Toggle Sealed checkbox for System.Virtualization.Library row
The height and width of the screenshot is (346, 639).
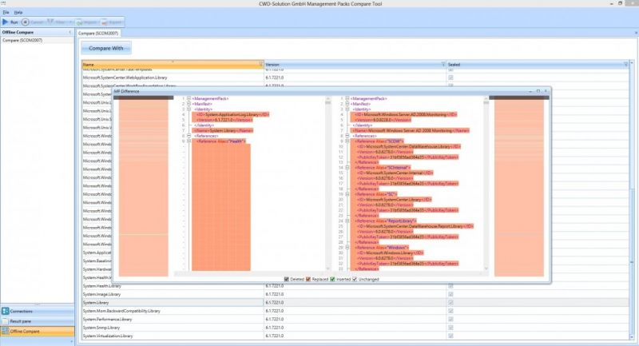click(450, 336)
